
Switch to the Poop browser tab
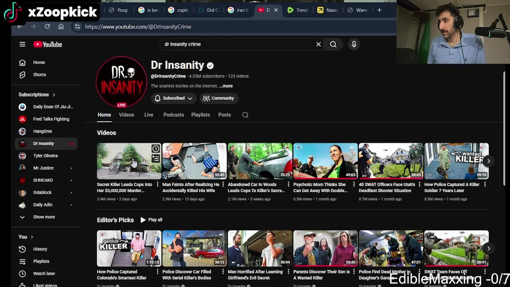[x=119, y=10]
